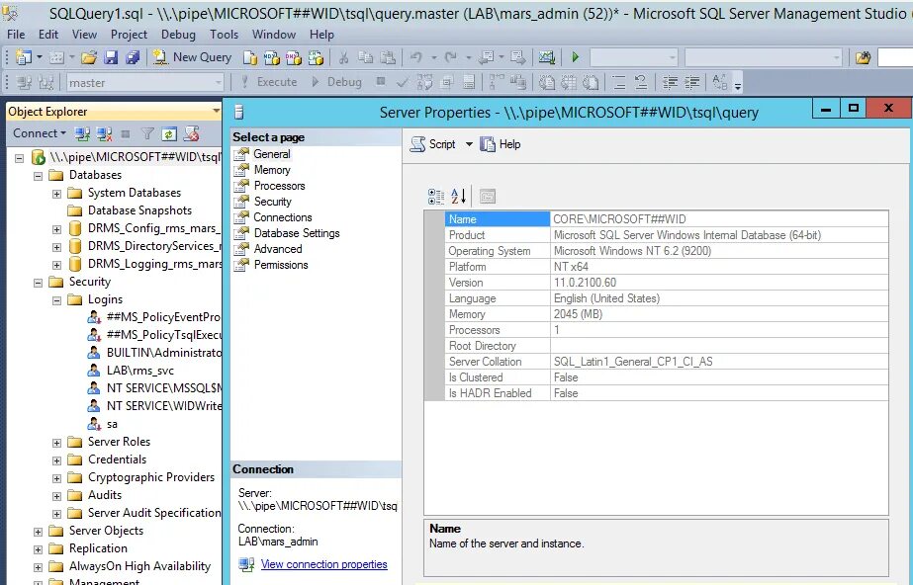The image size is (913, 585).
Task: Open the Window menu
Action: tap(274, 35)
